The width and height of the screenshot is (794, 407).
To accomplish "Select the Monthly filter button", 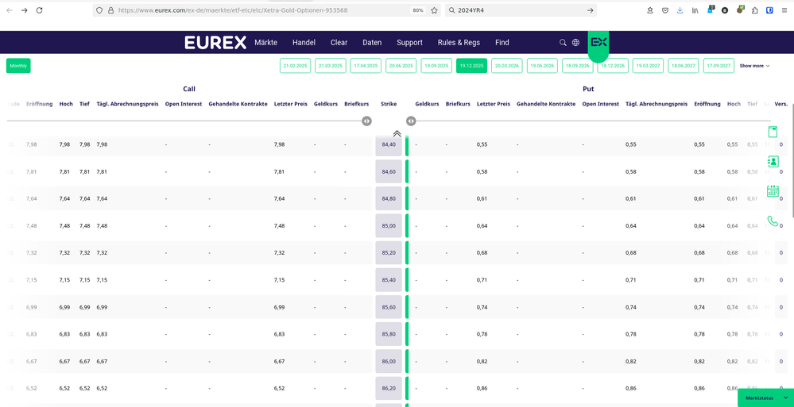I will [x=18, y=66].
